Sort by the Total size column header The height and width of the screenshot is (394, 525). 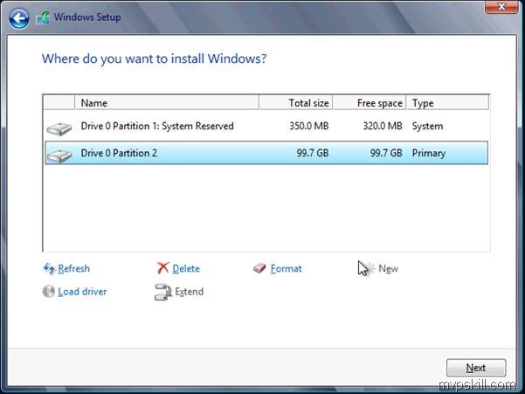pyautogui.click(x=295, y=102)
